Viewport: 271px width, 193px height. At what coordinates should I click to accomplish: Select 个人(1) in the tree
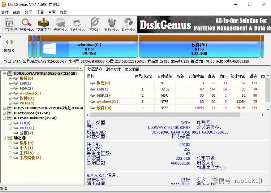point(26,148)
